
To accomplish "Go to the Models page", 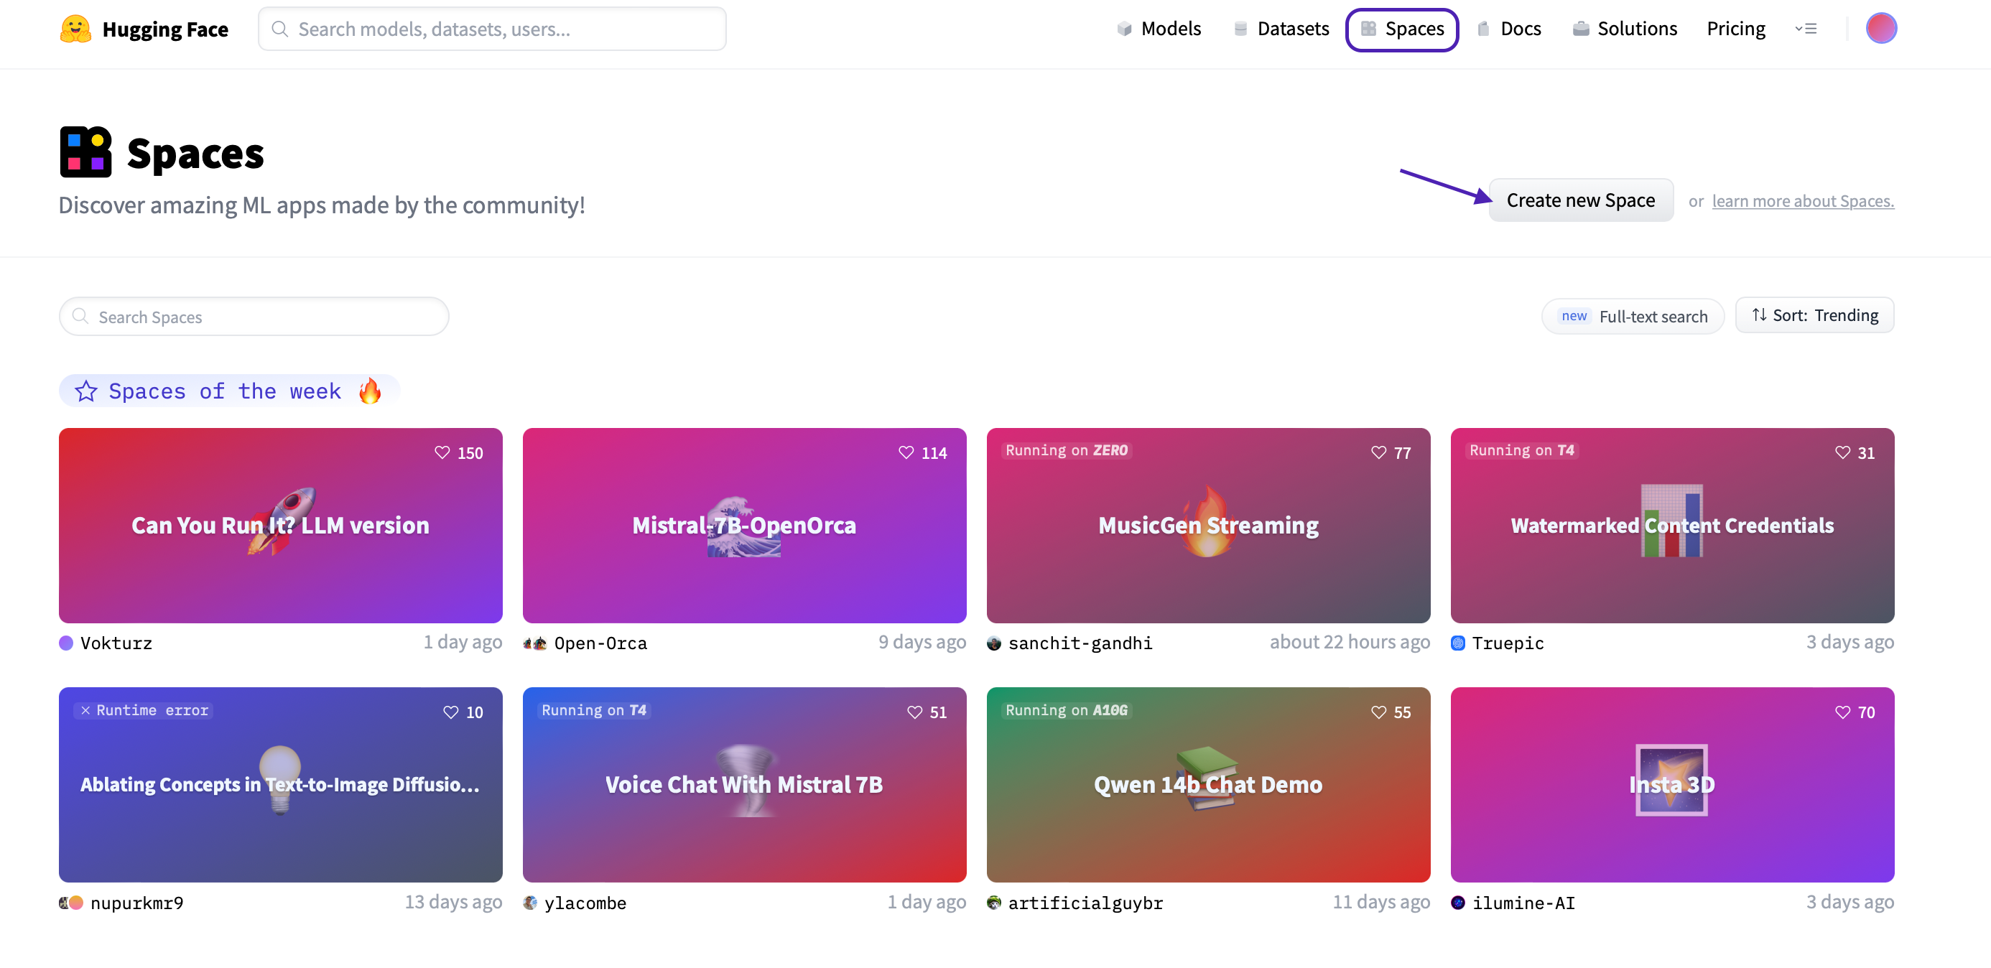I will (x=1159, y=29).
